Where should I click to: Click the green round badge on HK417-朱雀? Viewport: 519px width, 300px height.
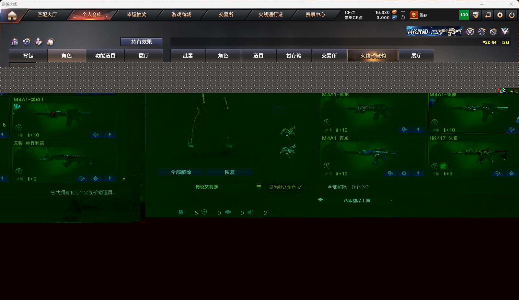pyautogui.click(x=443, y=166)
